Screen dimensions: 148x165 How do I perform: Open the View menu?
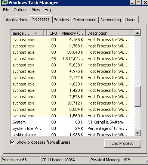pyautogui.click(x=36, y=10)
